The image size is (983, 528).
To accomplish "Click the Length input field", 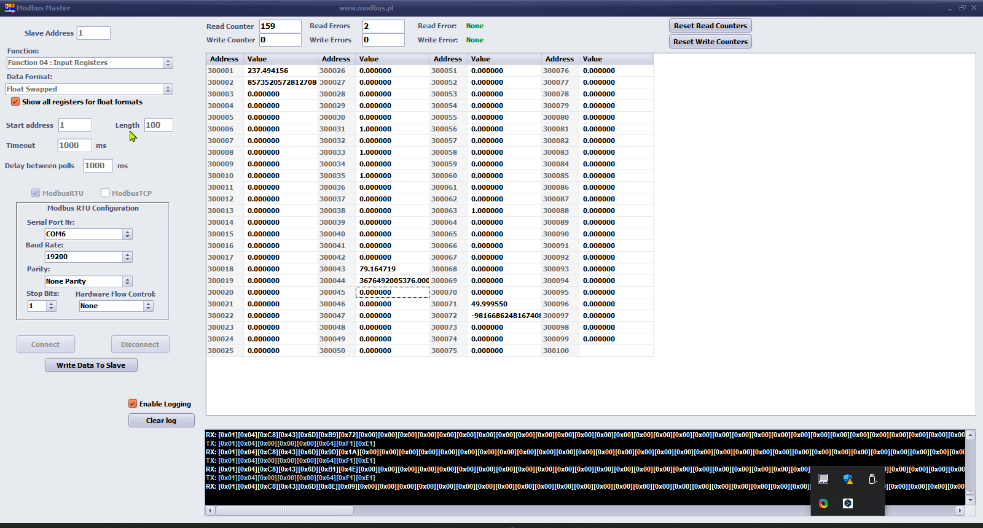I will [x=159, y=125].
